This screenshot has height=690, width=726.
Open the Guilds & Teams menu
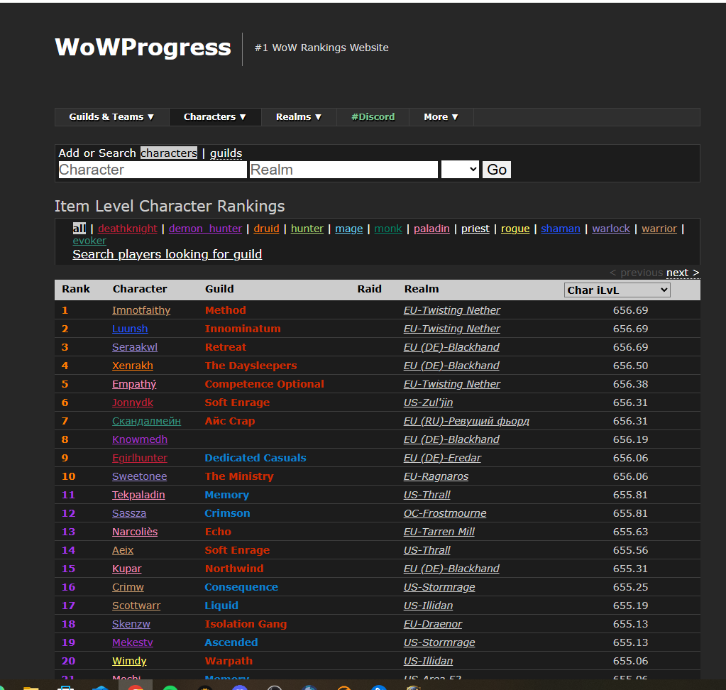tap(111, 116)
